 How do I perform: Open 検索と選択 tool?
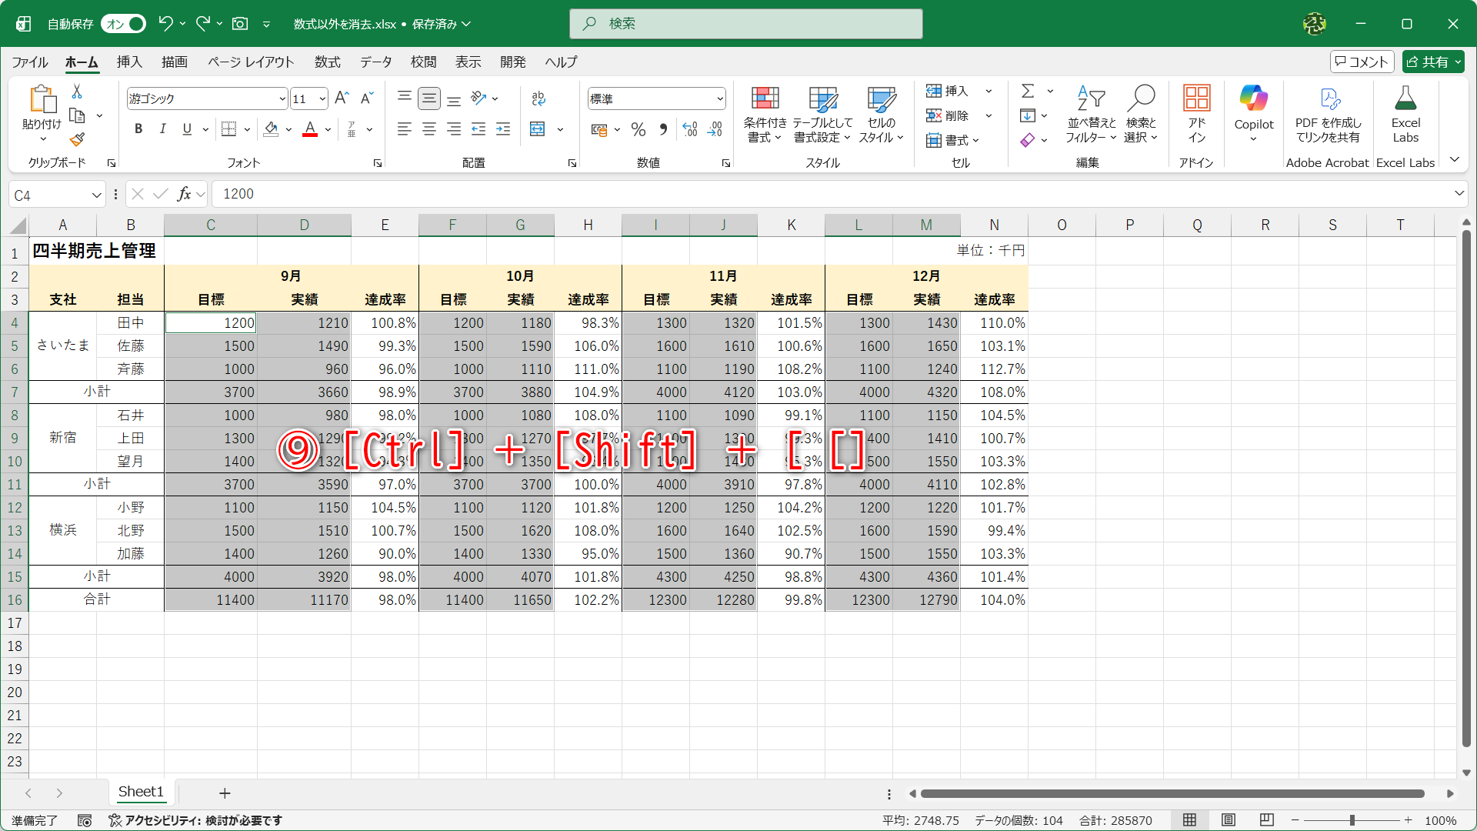tap(1142, 114)
